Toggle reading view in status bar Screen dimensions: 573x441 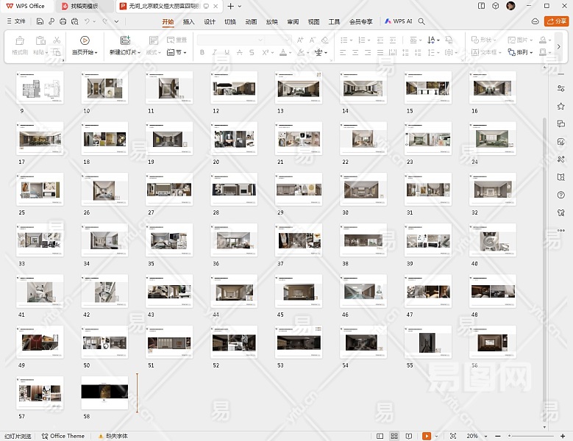[x=408, y=436]
